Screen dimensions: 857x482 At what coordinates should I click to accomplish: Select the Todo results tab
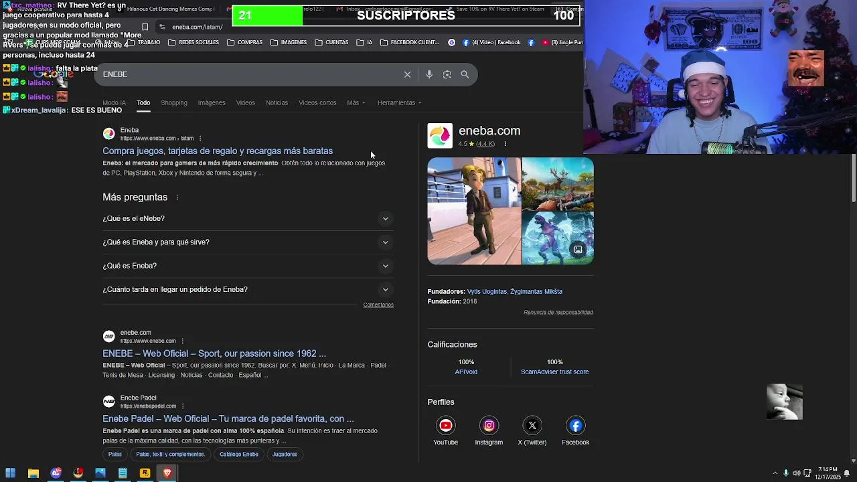pyautogui.click(x=143, y=102)
